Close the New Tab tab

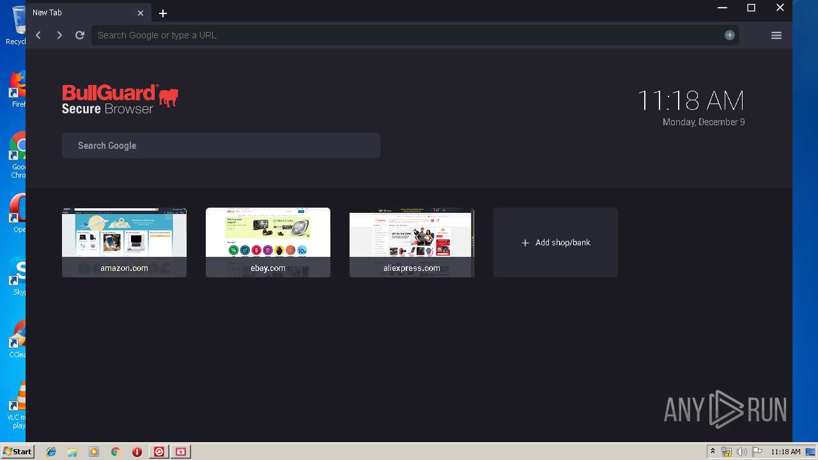pos(141,13)
